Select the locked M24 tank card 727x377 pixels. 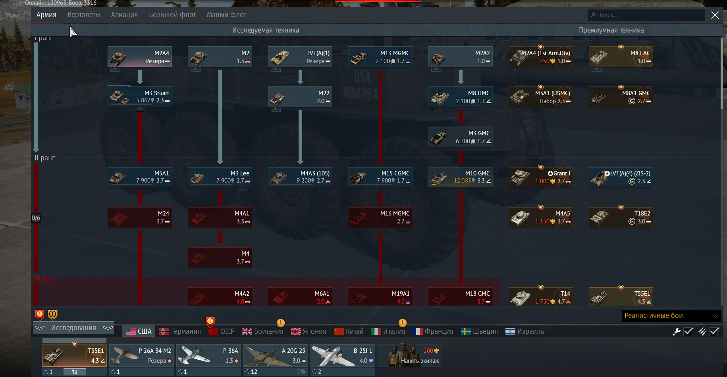[x=140, y=217]
